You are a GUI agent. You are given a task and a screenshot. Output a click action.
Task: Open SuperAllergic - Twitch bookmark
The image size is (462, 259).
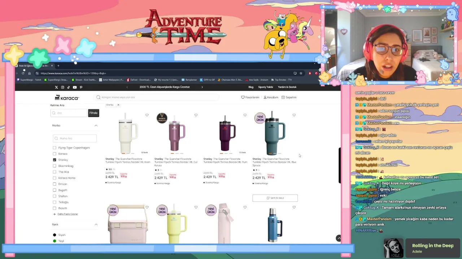click(29, 80)
